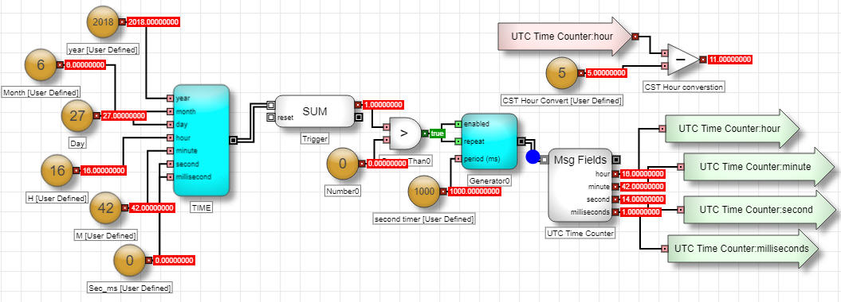Screen dimensions: 841x302
Task: Select the greater-than comparator gate
Action: [405, 133]
